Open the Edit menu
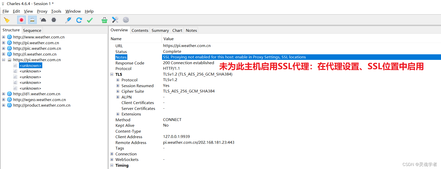Screen dimensions: 441x169 [16, 11]
